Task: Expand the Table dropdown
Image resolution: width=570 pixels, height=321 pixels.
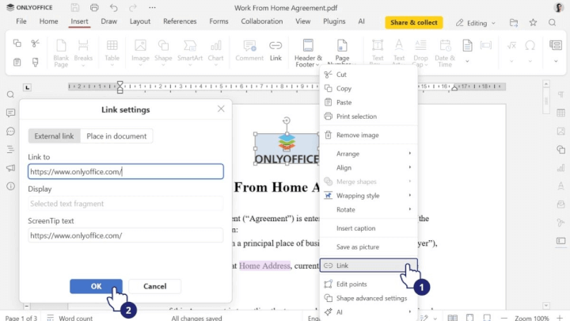Action: 112,66
